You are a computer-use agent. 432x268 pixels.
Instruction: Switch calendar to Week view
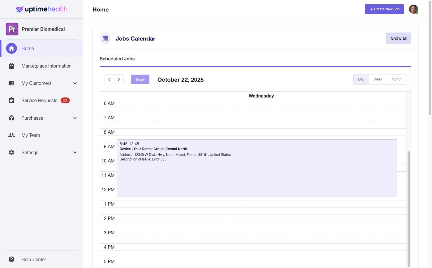(378, 79)
